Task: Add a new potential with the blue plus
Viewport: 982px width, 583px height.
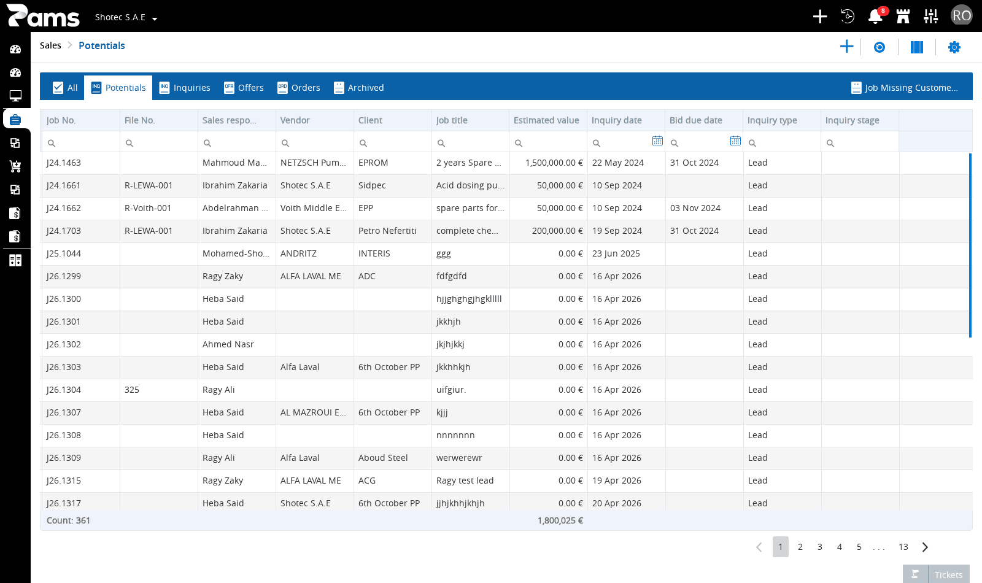Action: (847, 47)
